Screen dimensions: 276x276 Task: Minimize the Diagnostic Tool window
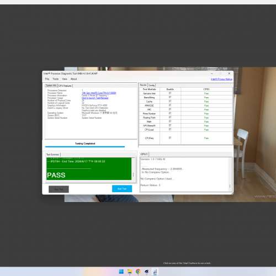(212, 73)
